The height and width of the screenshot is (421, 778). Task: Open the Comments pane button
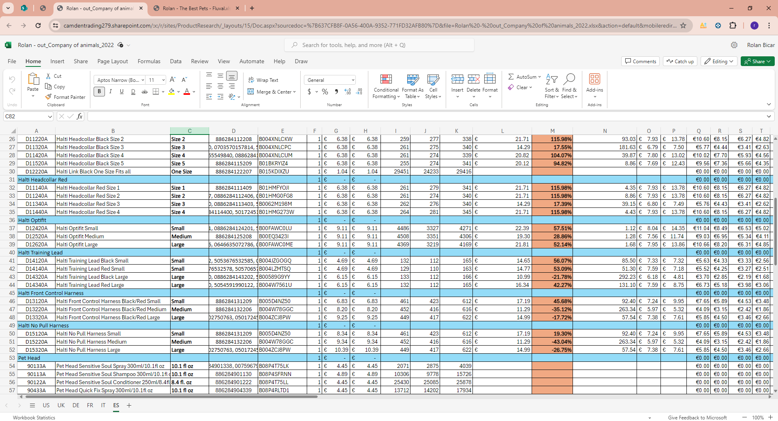click(x=640, y=62)
